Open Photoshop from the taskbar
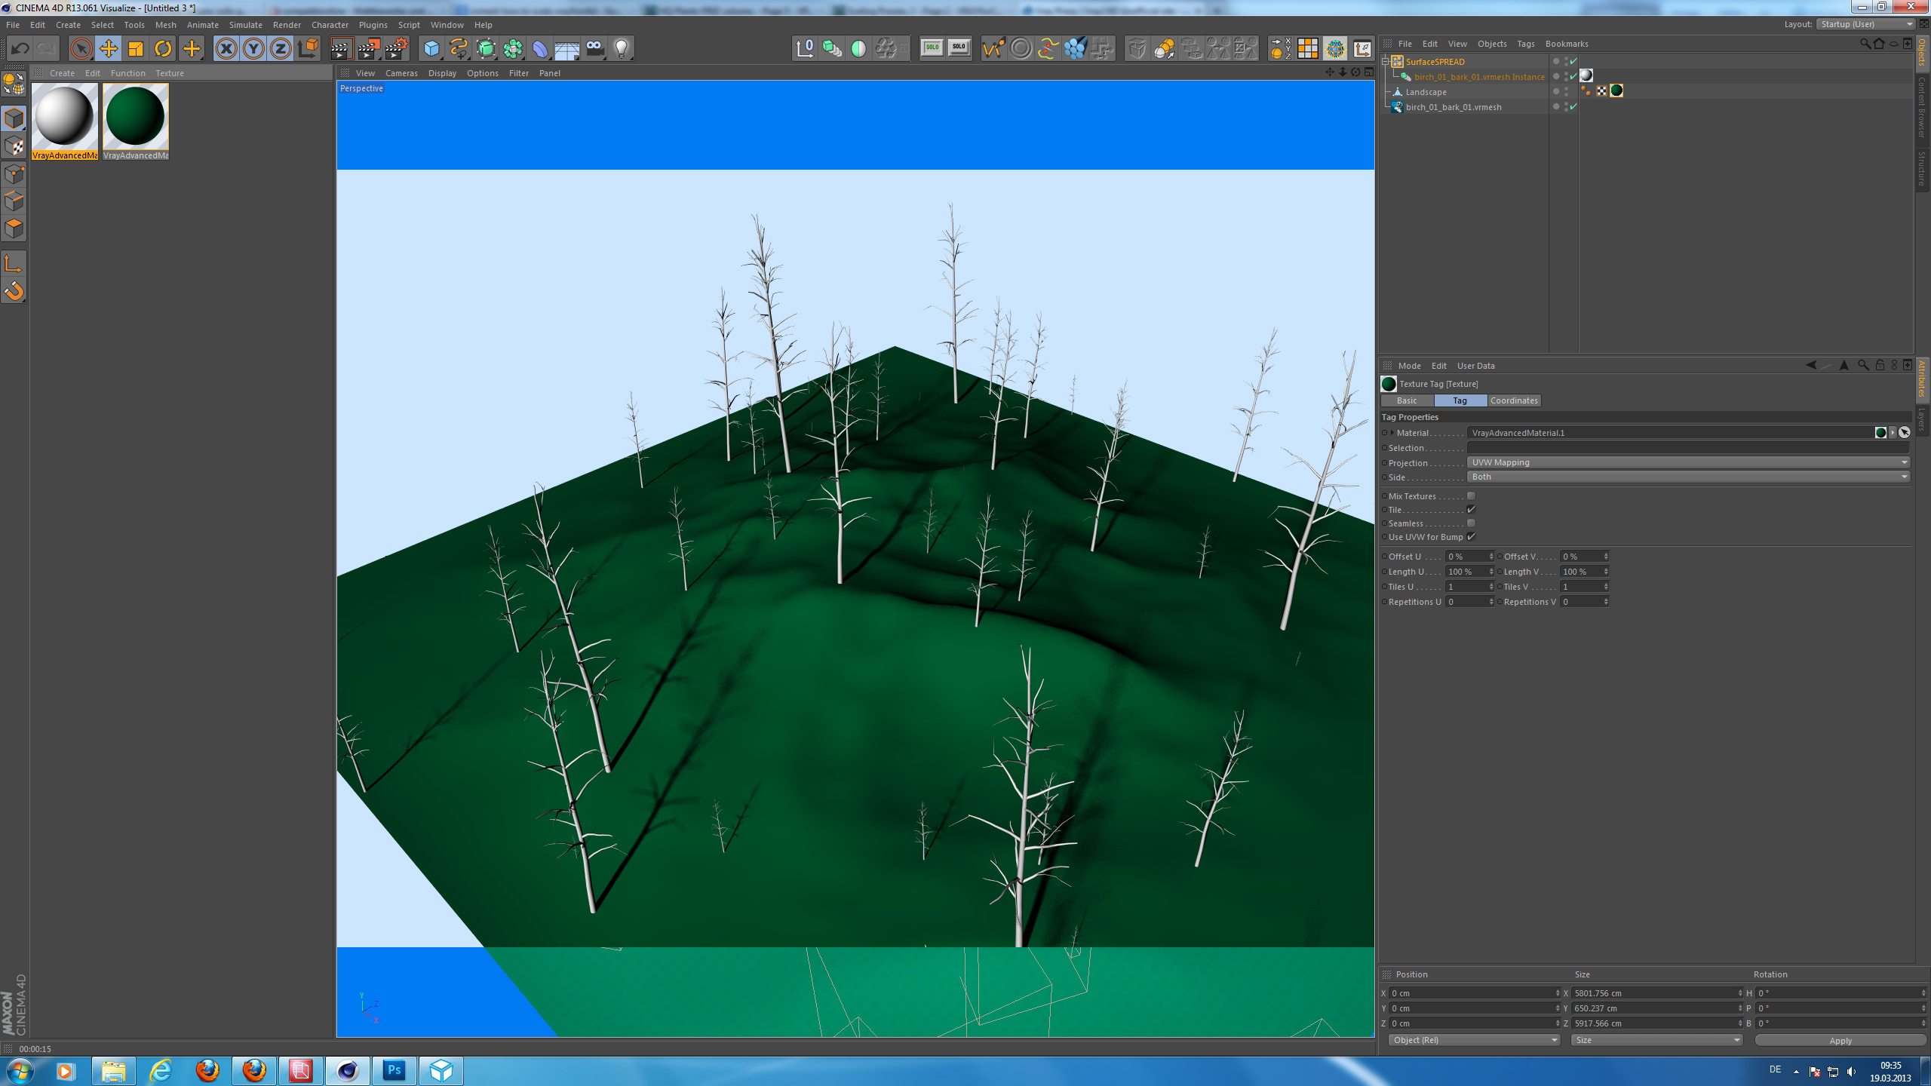 tap(394, 1070)
